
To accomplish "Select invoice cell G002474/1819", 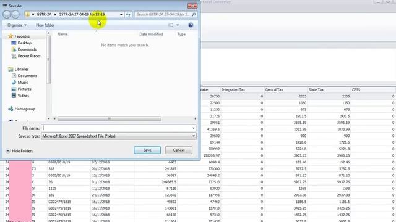I will [69, 202].
